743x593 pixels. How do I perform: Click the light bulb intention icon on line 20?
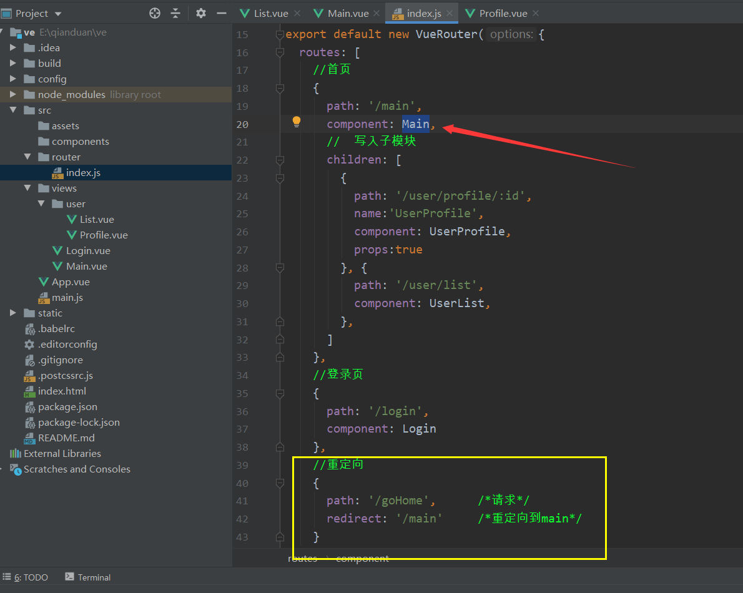(297, 122)
